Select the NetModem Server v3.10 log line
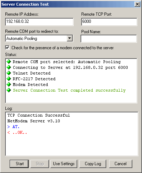The height and width of the screenshot is (173, 142). click(34, 121)
